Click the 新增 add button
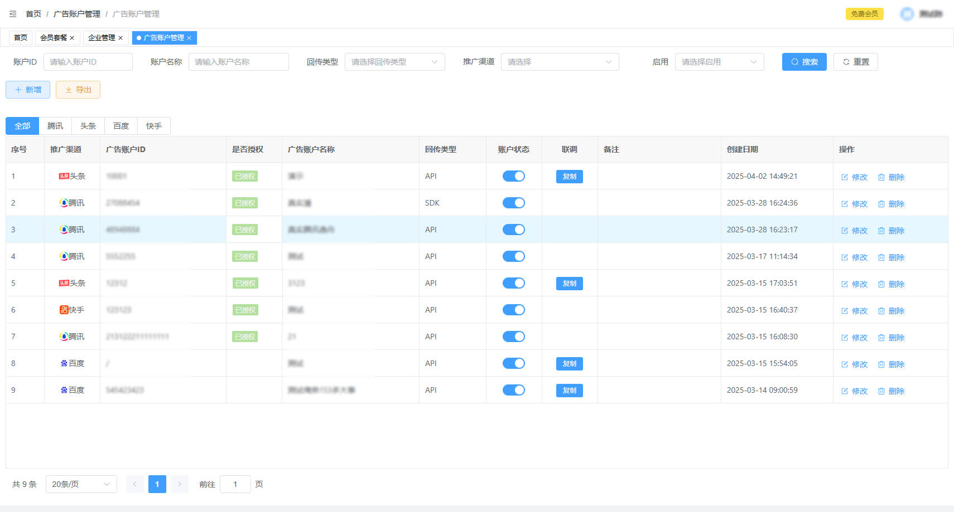 pyautogui.click(x=28, y=90)
